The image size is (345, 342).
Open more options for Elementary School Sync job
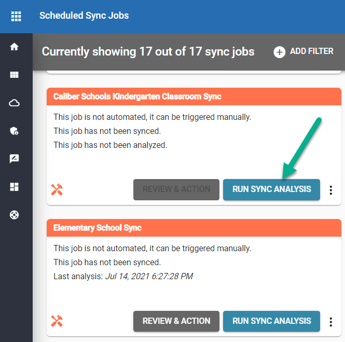[331, 322]
